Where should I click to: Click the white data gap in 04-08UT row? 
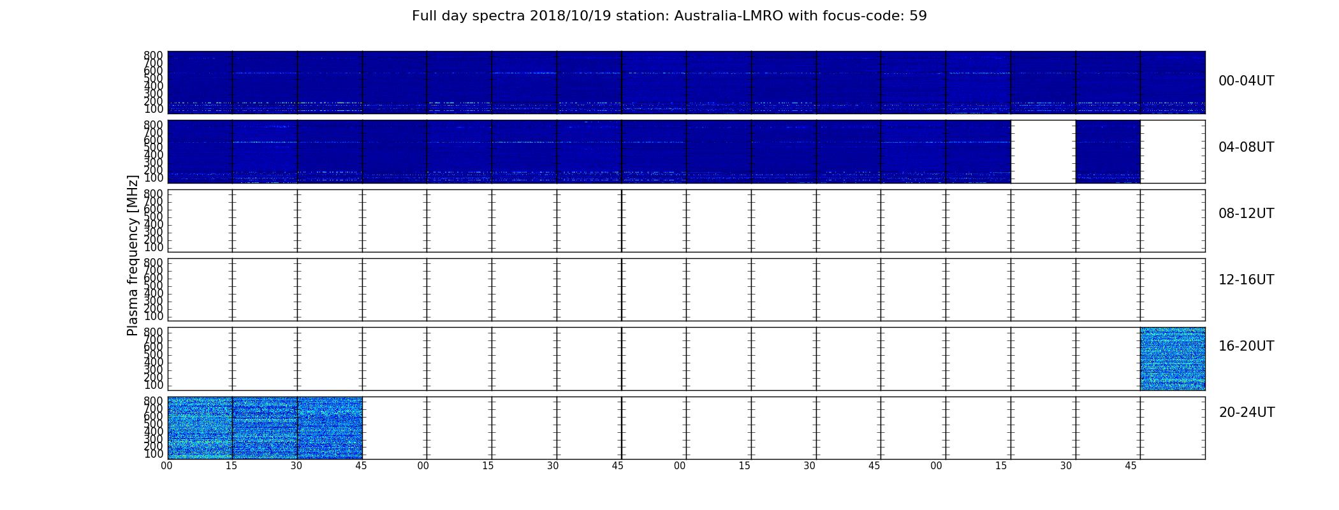point(1043,152)
